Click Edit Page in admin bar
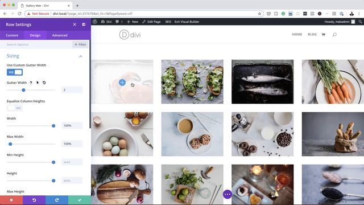Viewport: 364px width, 205px height. [151, 22]
